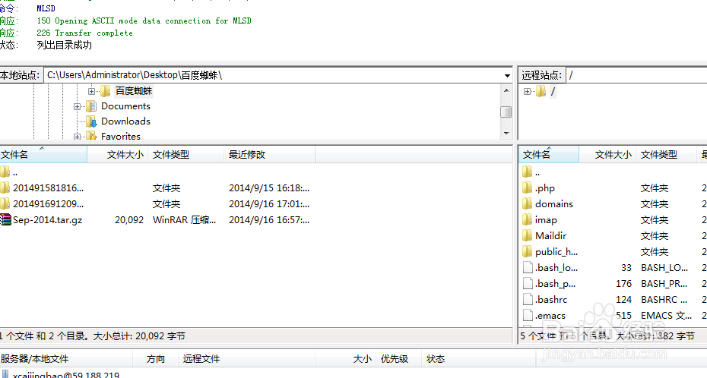This screenshot has height=378, width=707.
Task: Click the 优先级 queue column header
Action: click(398, 359)
